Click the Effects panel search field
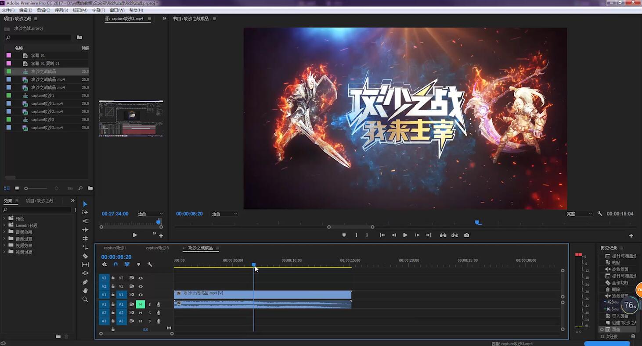Screen dimensions: 642x346 tap(37, 210)
